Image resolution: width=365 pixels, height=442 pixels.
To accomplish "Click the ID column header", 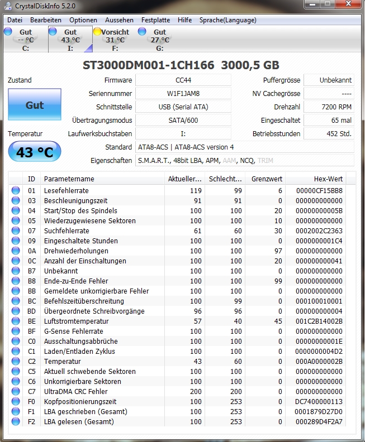I will (31, 179).
